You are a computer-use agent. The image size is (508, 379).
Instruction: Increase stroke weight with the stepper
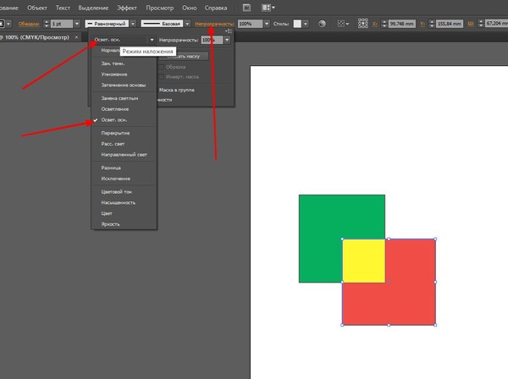coord(47,21)
